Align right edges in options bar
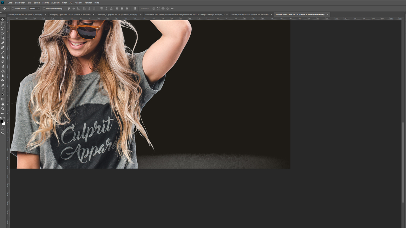406x228 pixels. 94,9
